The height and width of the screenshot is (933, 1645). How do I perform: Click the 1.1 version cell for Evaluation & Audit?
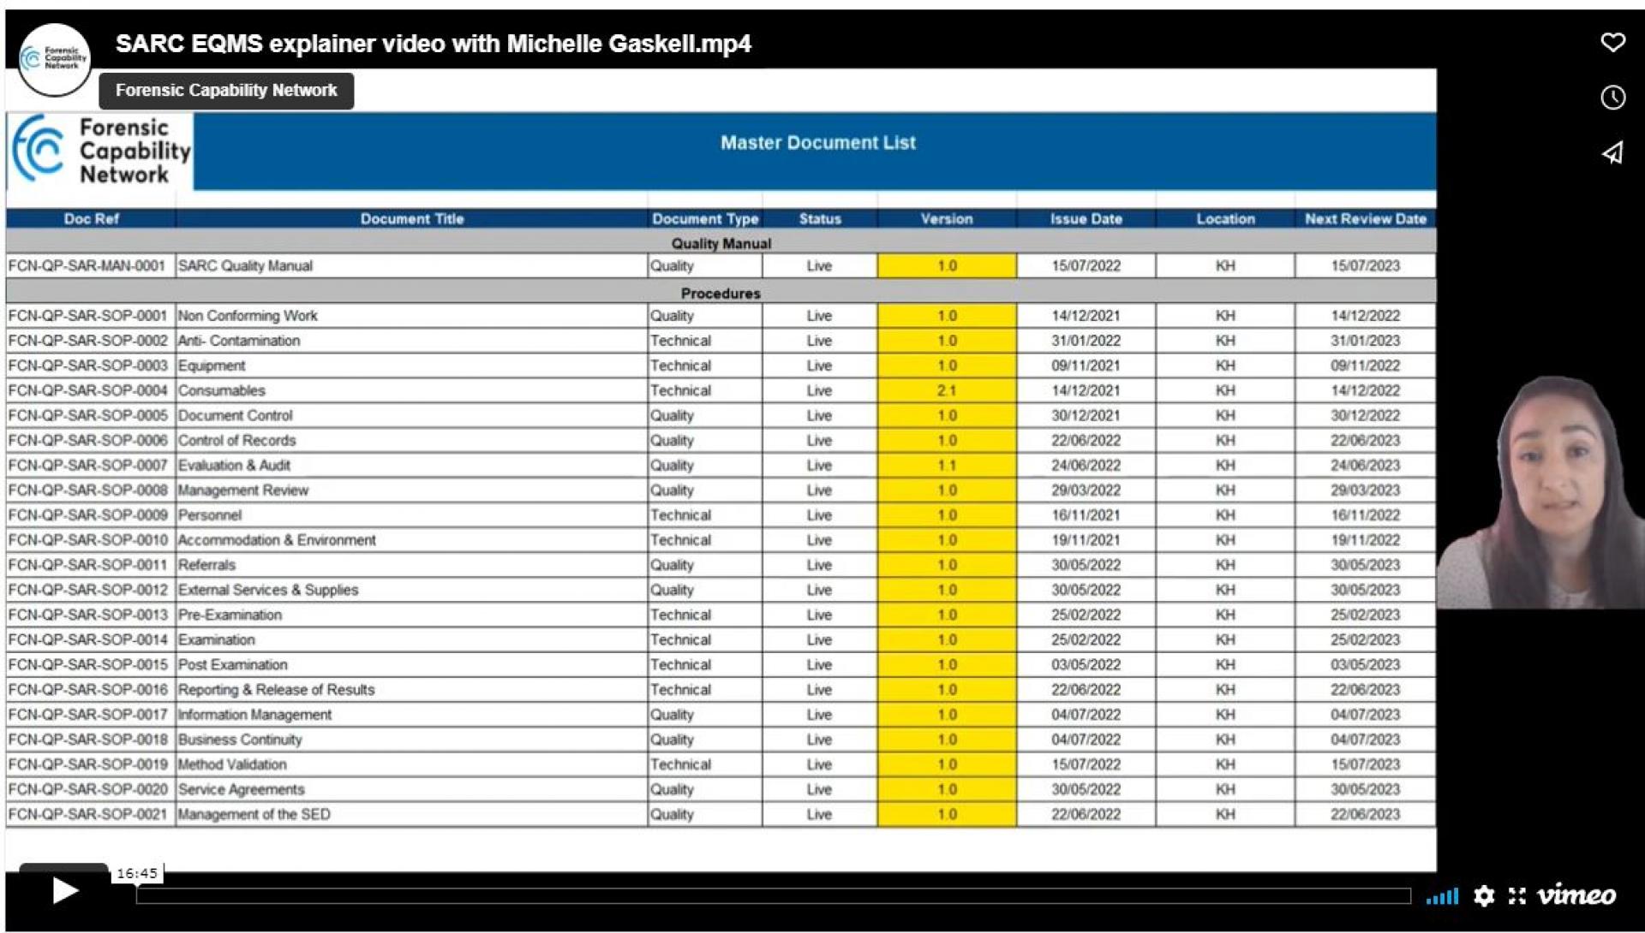pyautogui.click(x=945, y=466)
